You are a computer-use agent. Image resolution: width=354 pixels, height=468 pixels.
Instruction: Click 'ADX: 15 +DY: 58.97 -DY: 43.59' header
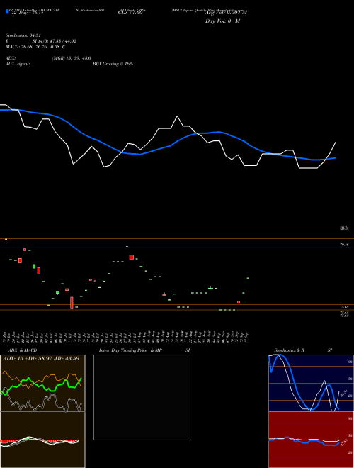point(41,358)
